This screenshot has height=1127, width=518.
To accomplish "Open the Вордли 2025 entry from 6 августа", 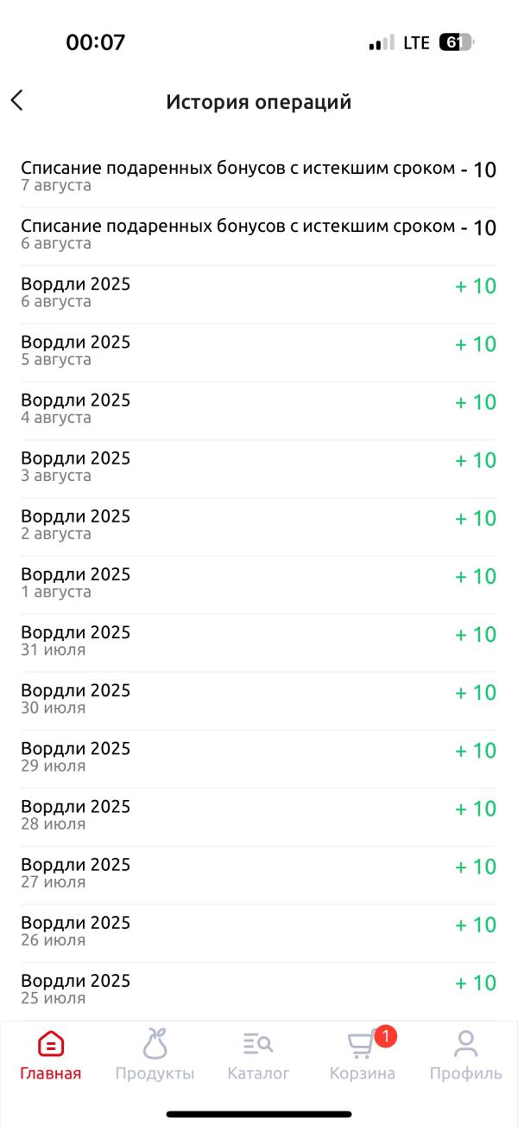I will click(259, 294).
